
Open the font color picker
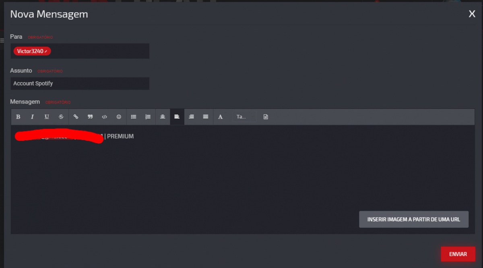click(220, 117)
